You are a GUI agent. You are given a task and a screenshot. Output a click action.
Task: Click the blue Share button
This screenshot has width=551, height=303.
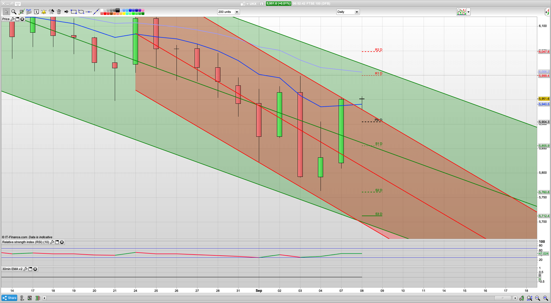9,298
